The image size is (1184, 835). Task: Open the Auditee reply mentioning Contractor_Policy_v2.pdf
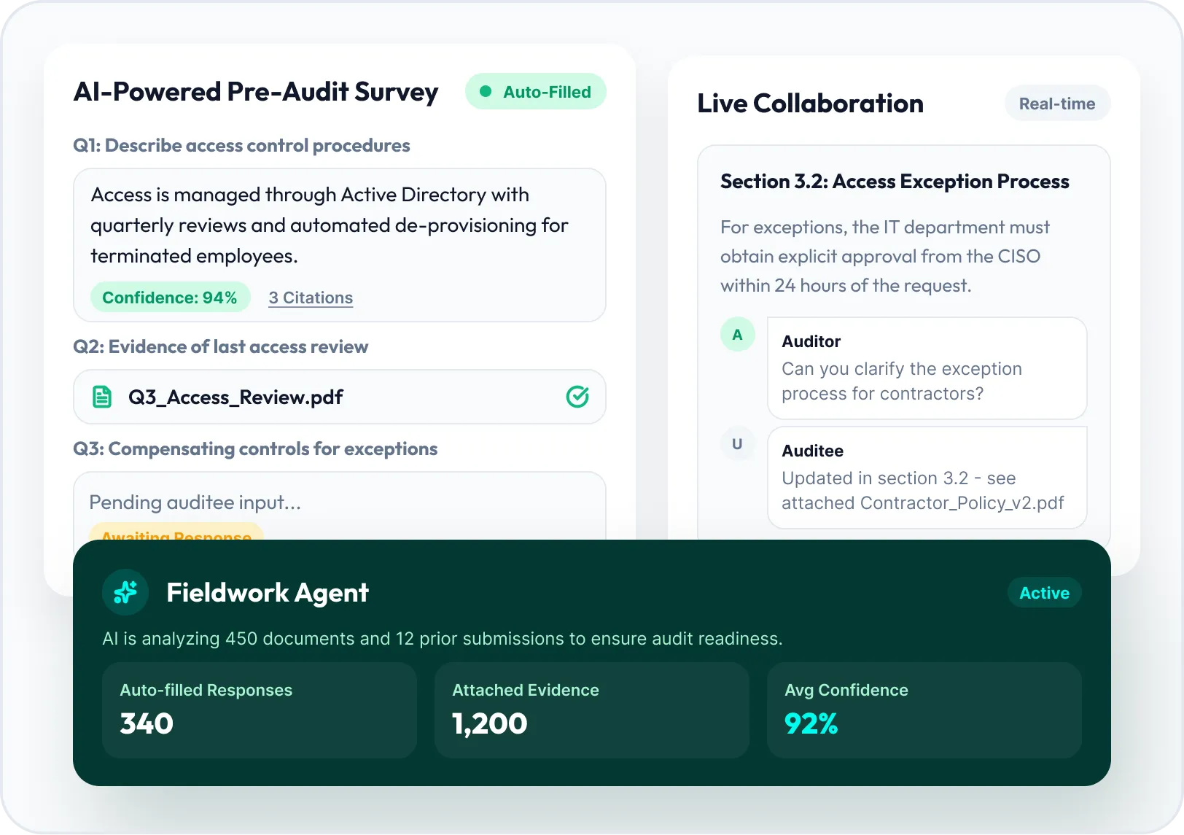pyautogui.click(x=927, y=478)
